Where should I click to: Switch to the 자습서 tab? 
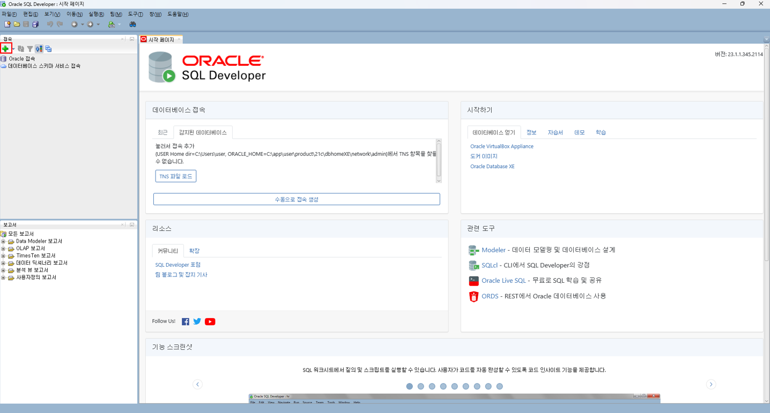tap(556, 132)
